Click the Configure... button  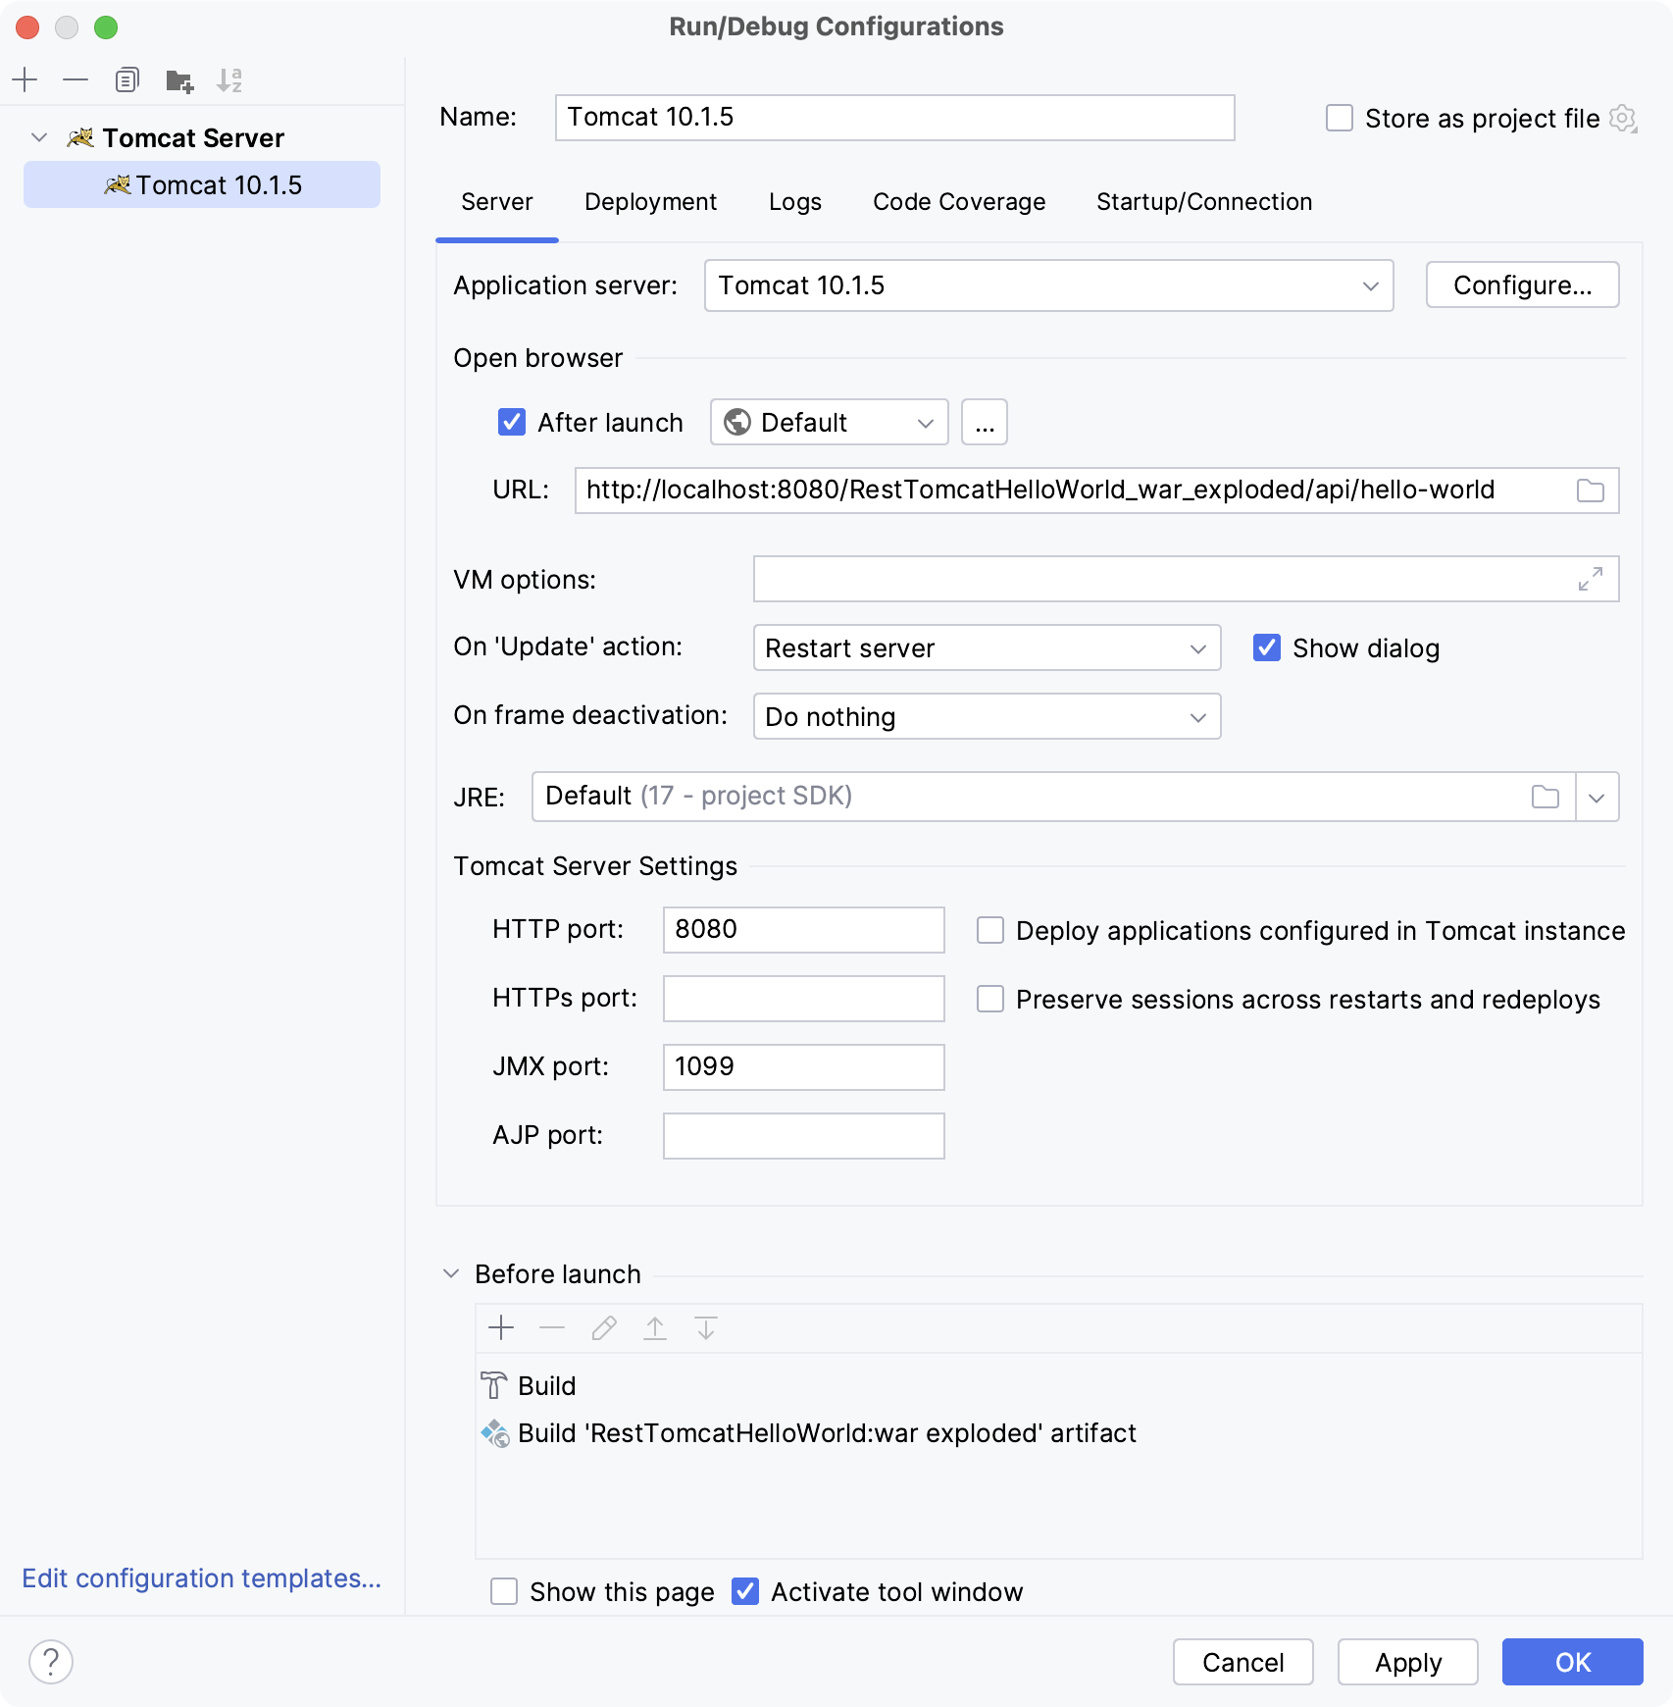tap(1521, 285)
